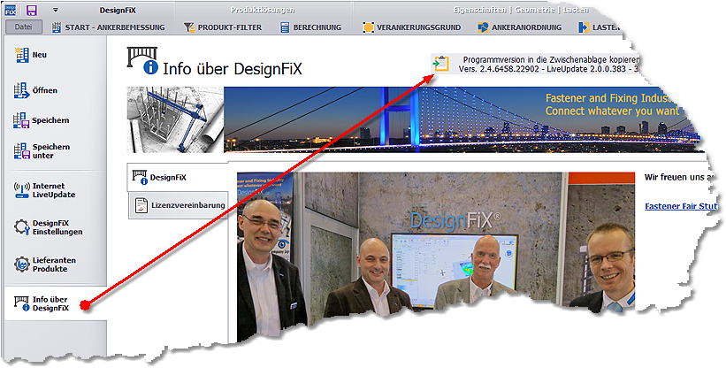
Task: Click the clipboard copy icon
Action: tap(441, 64)
